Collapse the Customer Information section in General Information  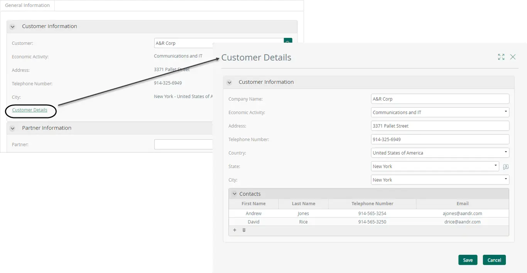pos(12,27)
